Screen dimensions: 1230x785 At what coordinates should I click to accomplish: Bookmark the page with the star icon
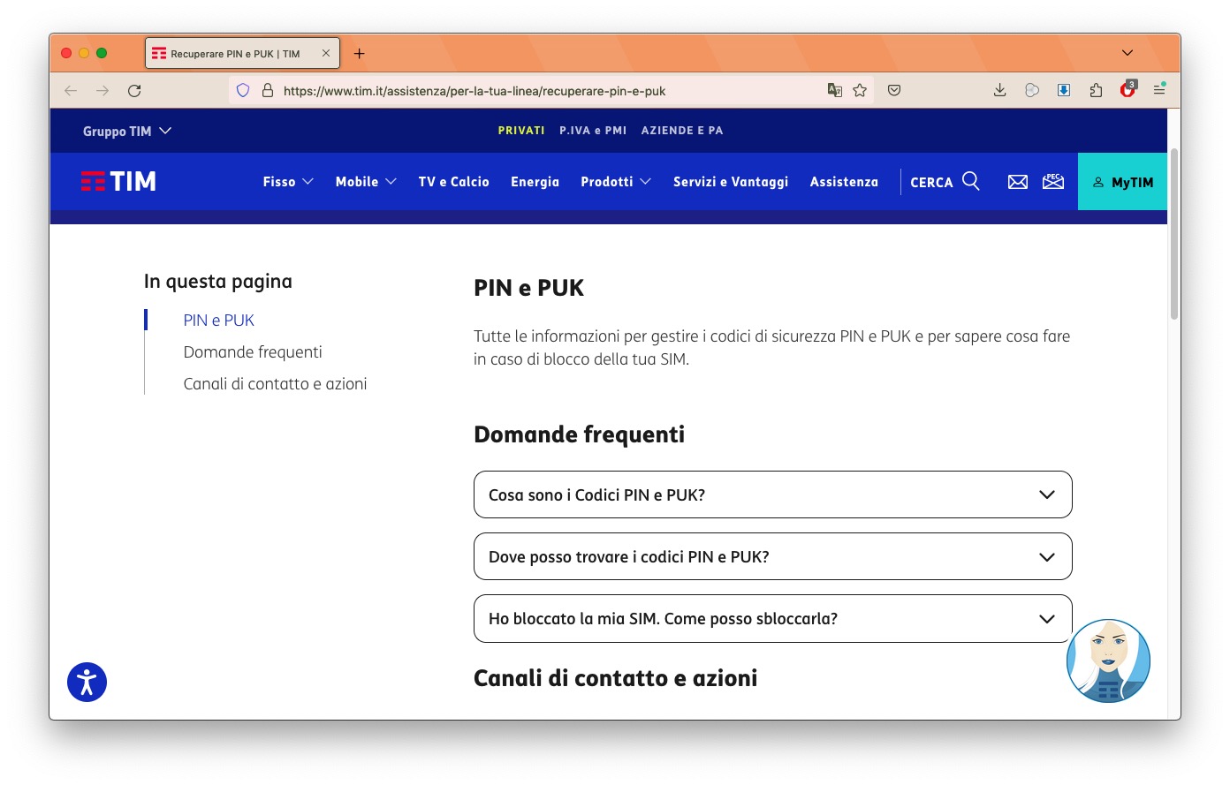point(860,89)
